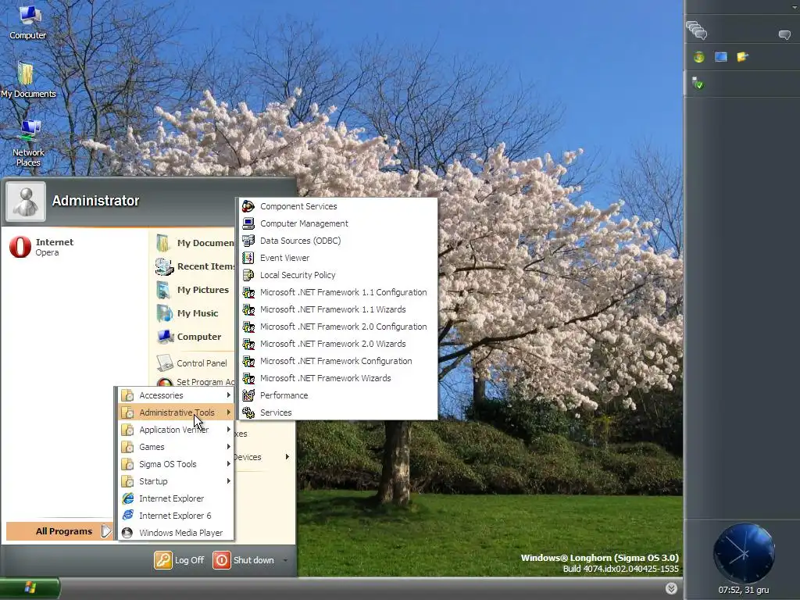Open the Shut down options arrow
Image resolution: width=800 pixels, height=600 pixels.
tap(285, 560)
